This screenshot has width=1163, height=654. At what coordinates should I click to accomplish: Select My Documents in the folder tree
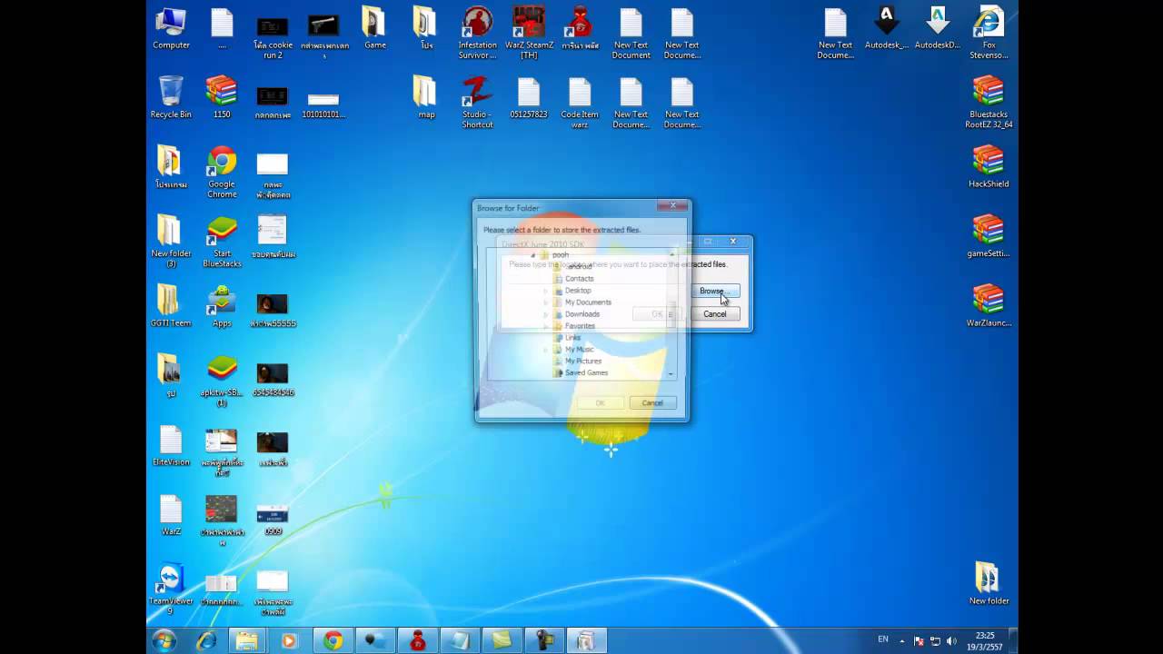(588, 302)
